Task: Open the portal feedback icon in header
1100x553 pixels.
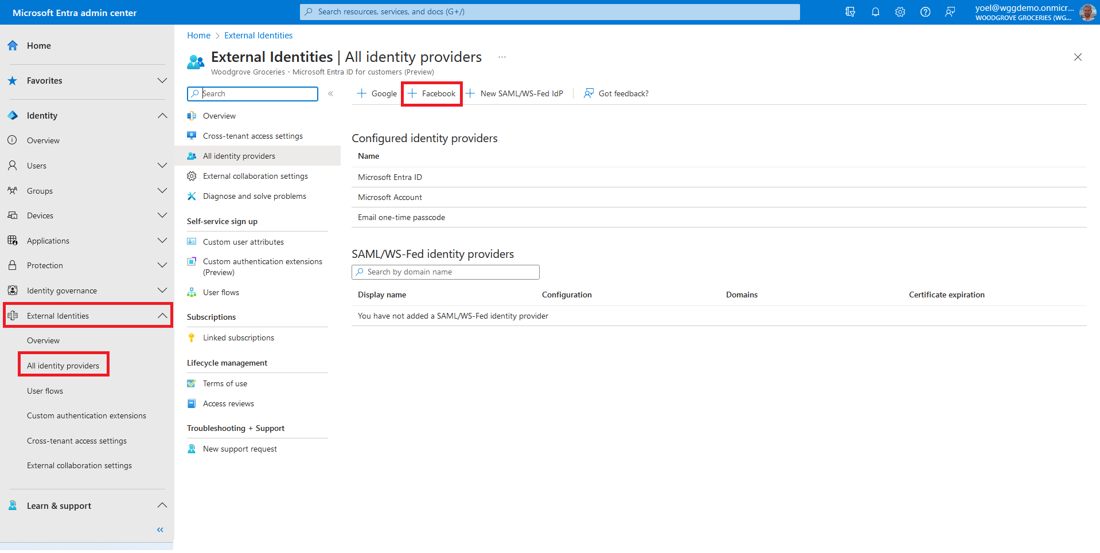Action: point(950,12)
